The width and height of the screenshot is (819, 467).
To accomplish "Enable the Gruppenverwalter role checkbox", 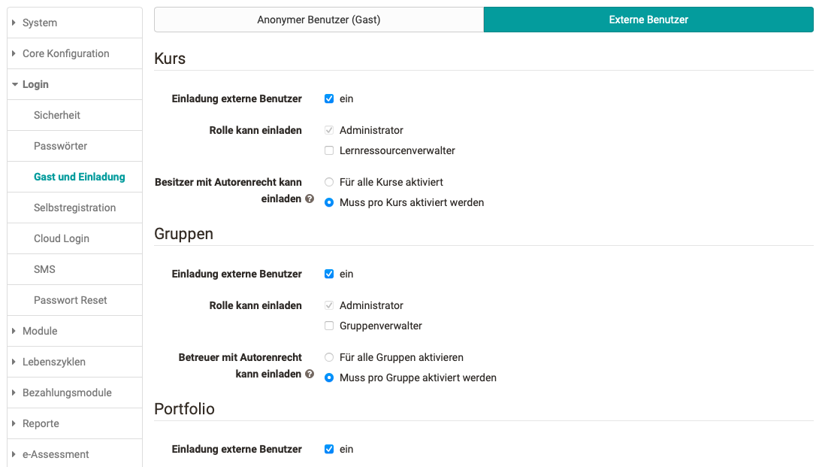I will tap(329, 326).
